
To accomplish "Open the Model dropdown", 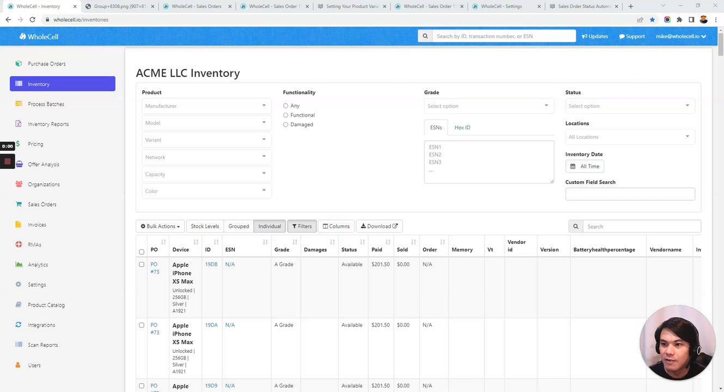I will 206,123.
